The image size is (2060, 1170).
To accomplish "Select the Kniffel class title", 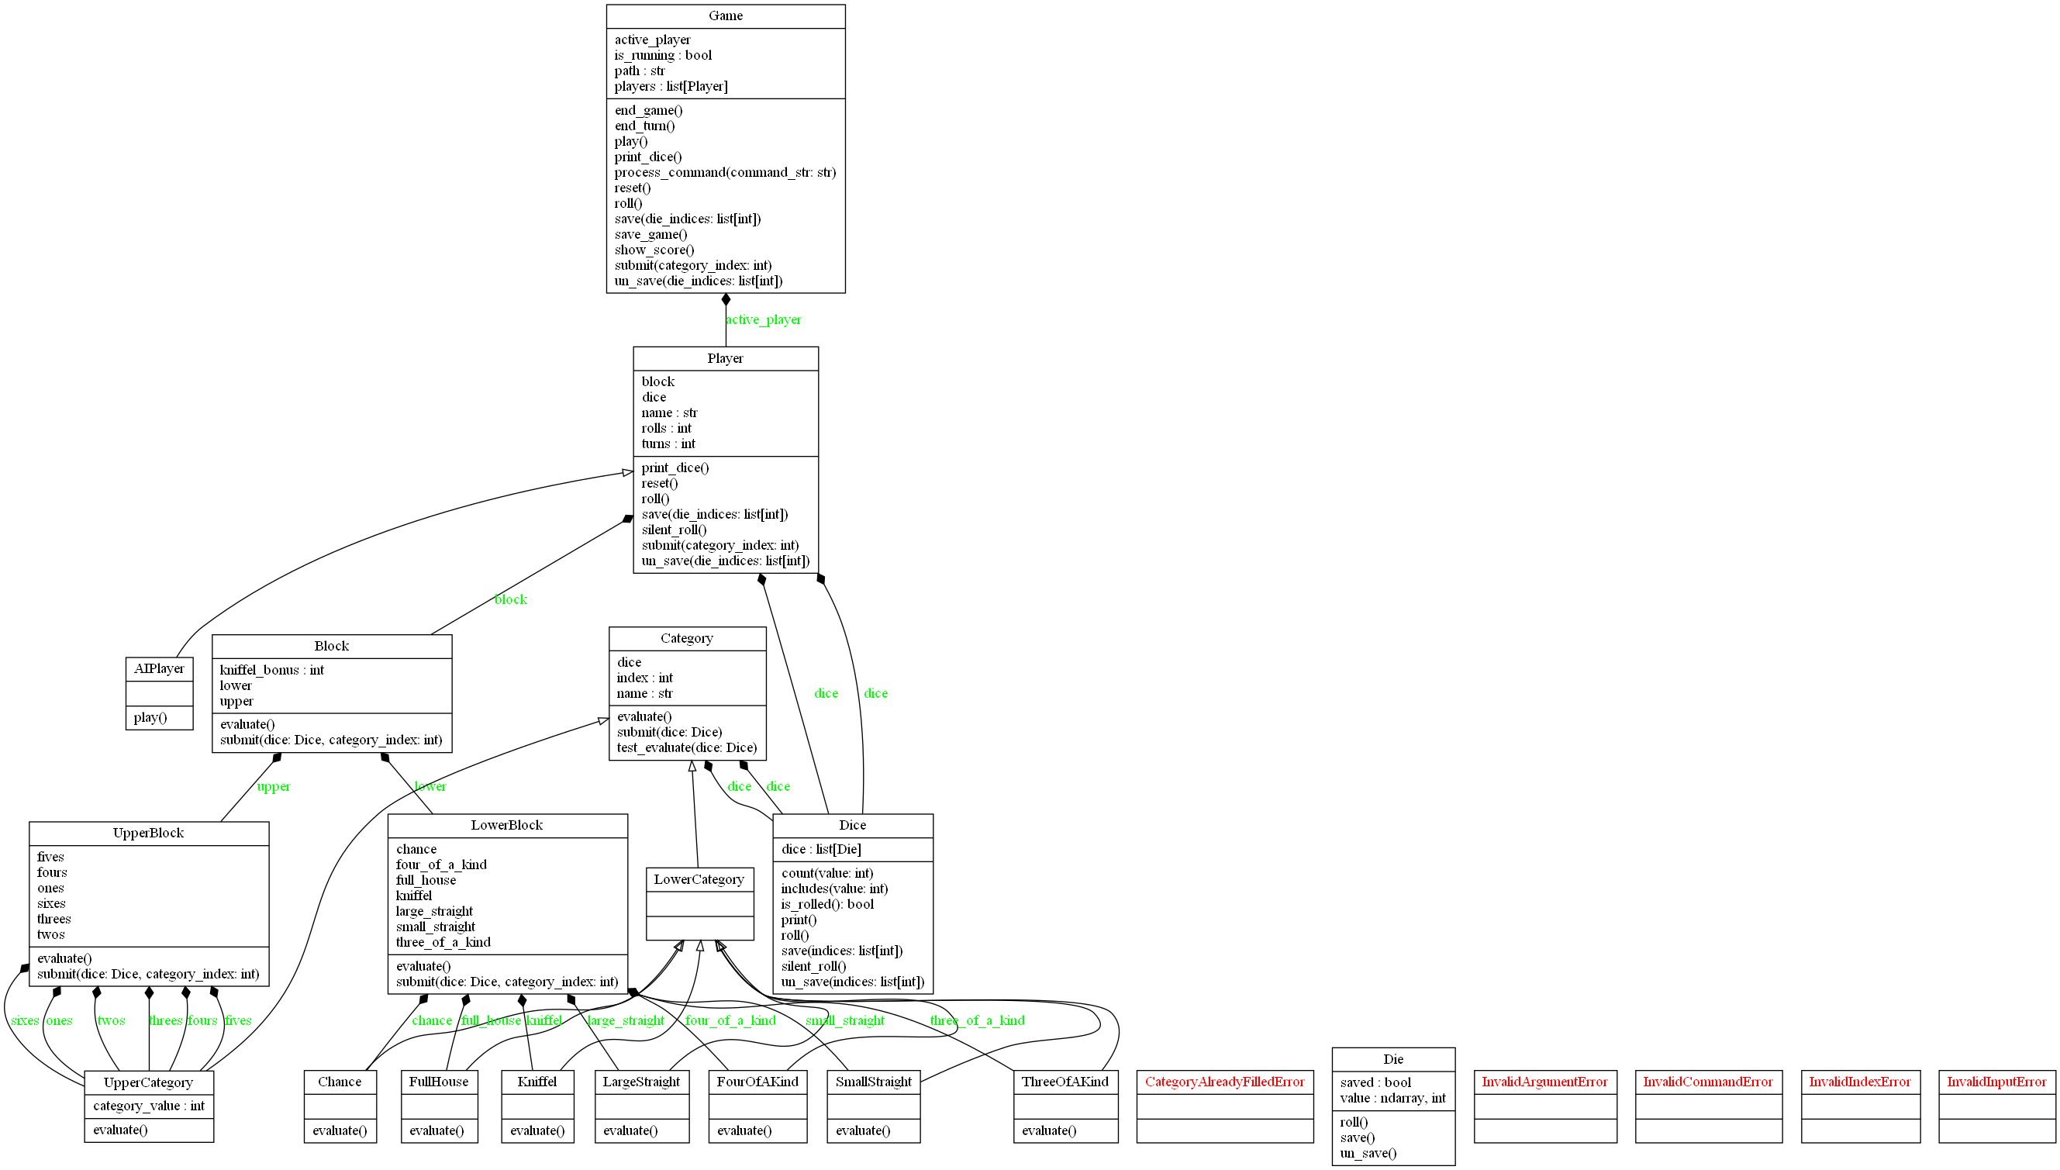I will click(537, 1082).
